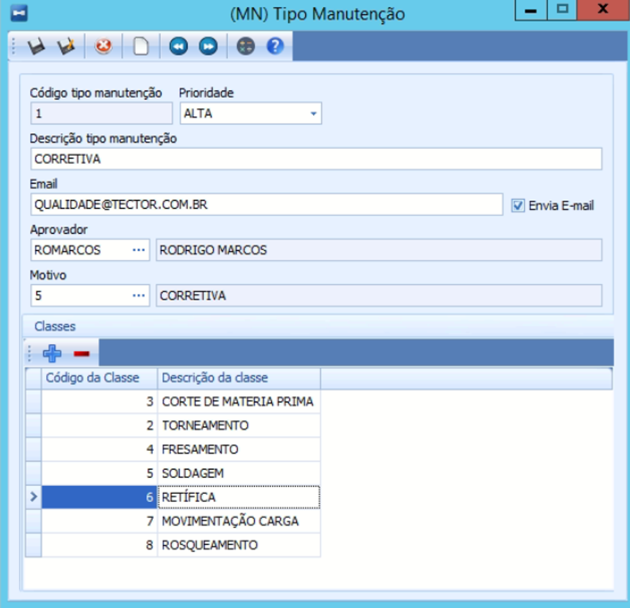Click the RETÍFICA cell
The height and width of the screenshot is (608, 630).
239,497
